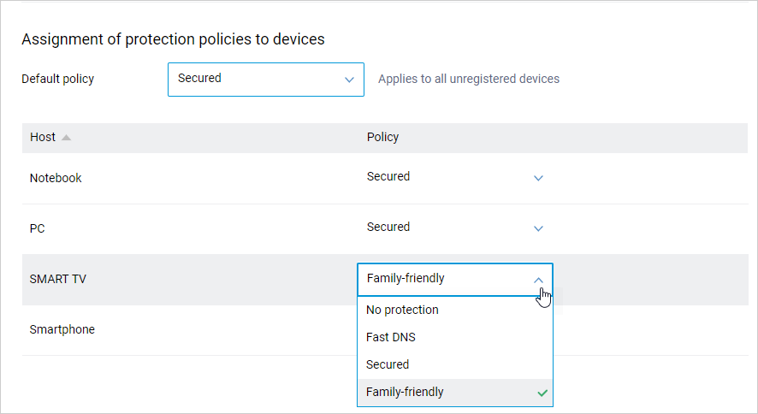
Task: Click the chevron in the Default policy box
Action: tap(349, 80)
